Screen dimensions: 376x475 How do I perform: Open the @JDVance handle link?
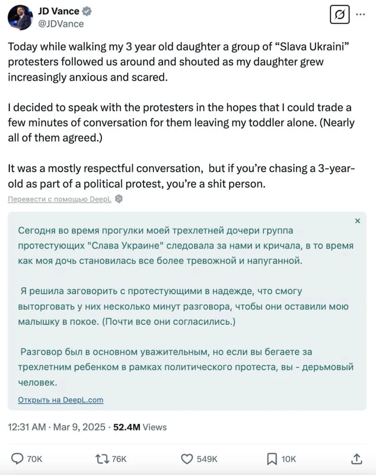61,24
